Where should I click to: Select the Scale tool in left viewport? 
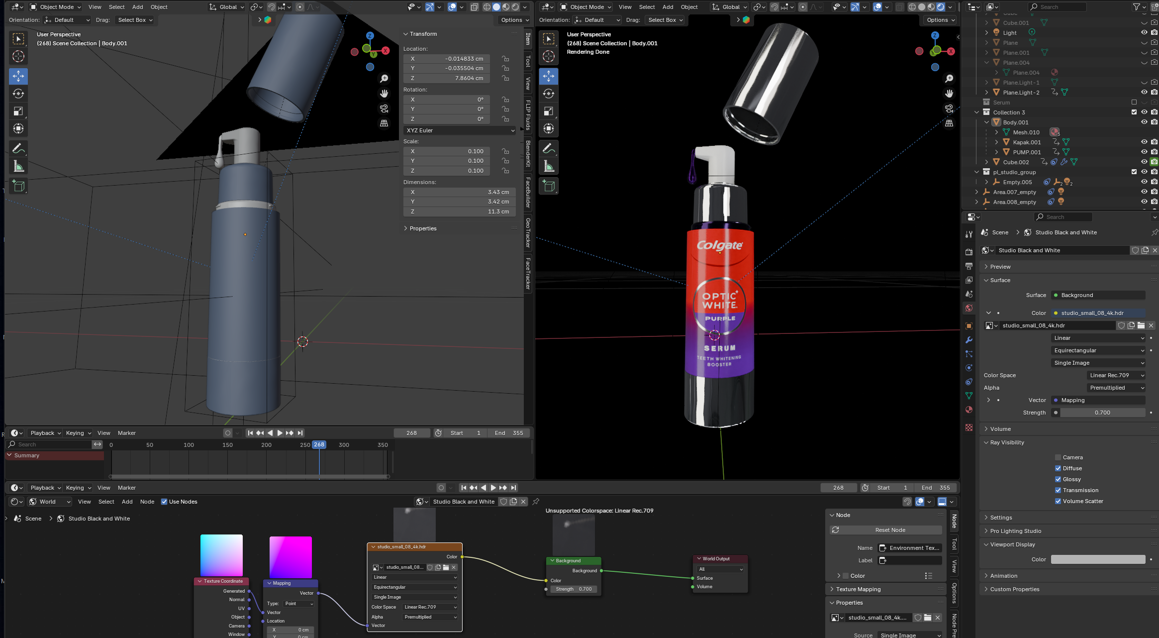pos(18,111)
